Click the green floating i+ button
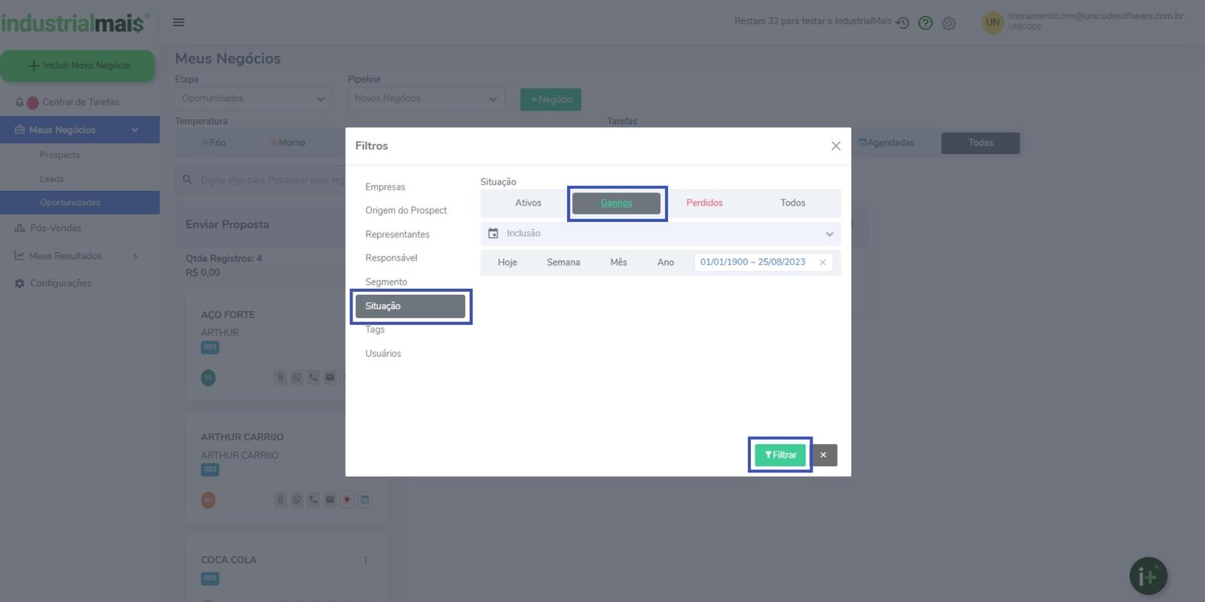 [x=1148, y=576]
